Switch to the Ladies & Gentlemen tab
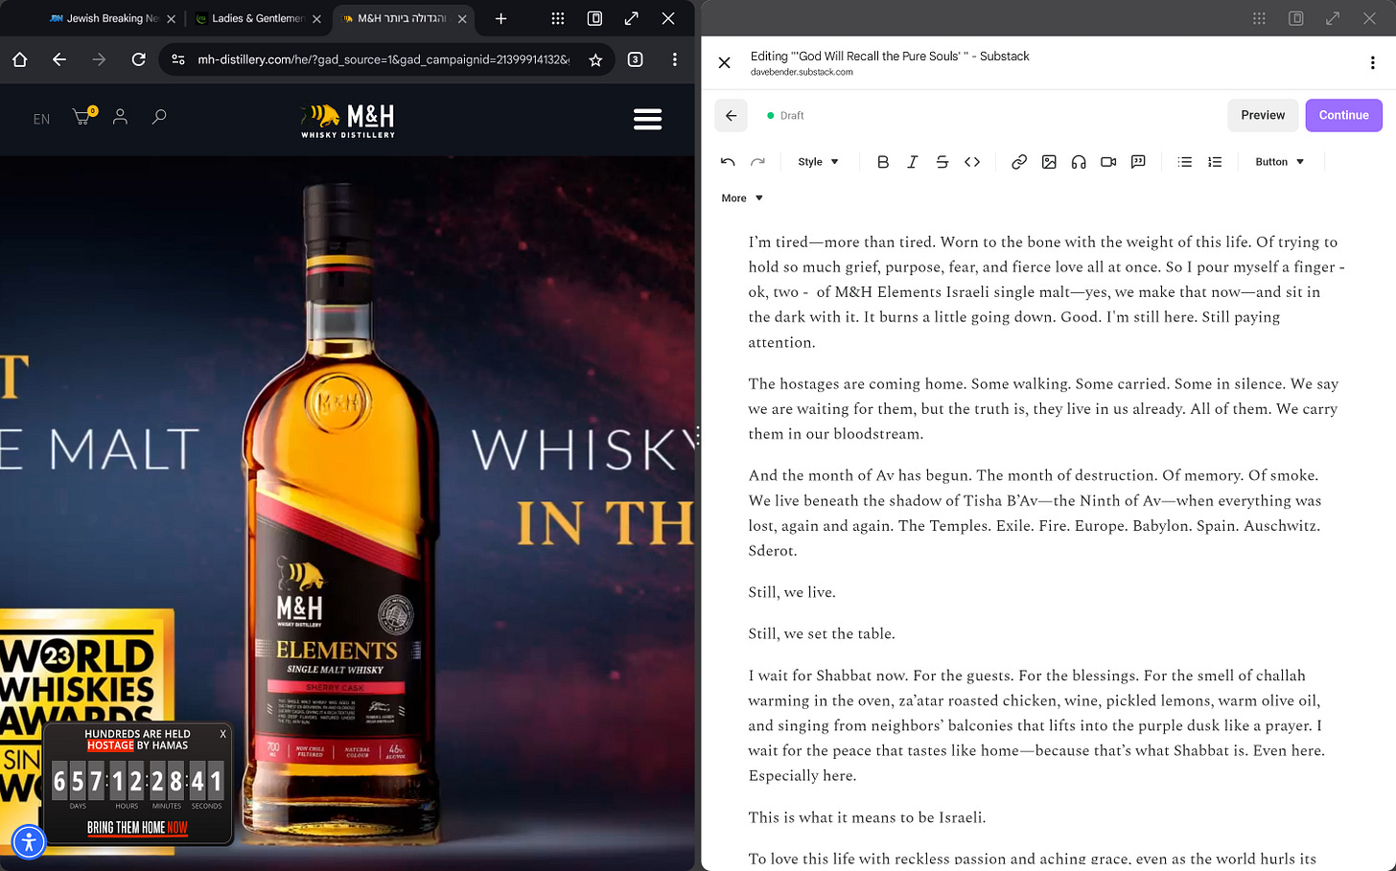Image resolution: width=1396 pixels, height=871 pixels. click(249, 18)
